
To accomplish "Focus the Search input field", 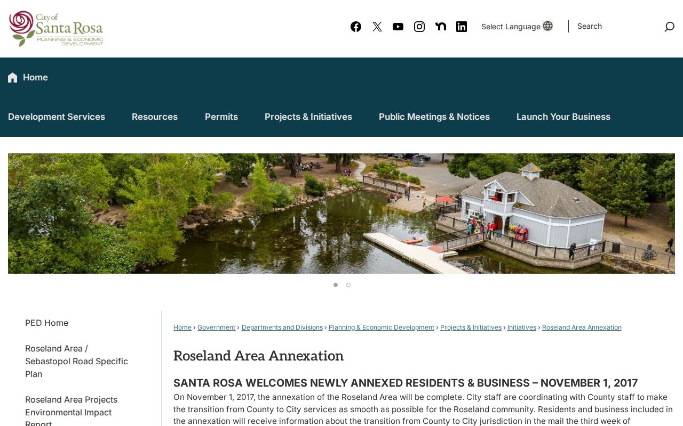I will coord(616,26).
